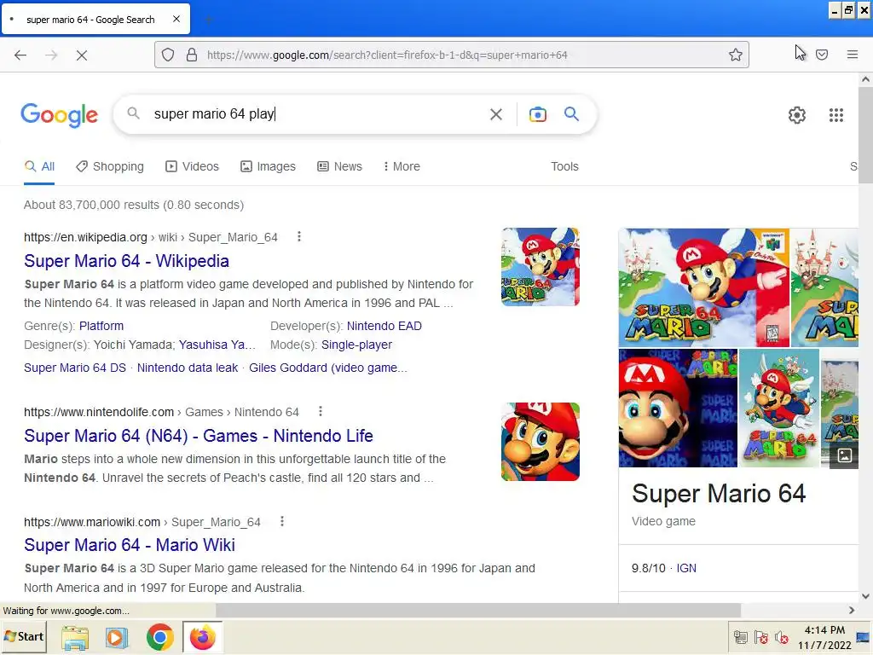
Task: Switch to News results tab
Action: tap(339, 166)
